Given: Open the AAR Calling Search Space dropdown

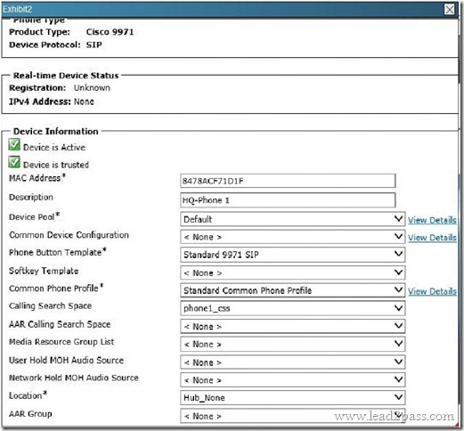Looking at the screenshot, I should tap(292, 326).
